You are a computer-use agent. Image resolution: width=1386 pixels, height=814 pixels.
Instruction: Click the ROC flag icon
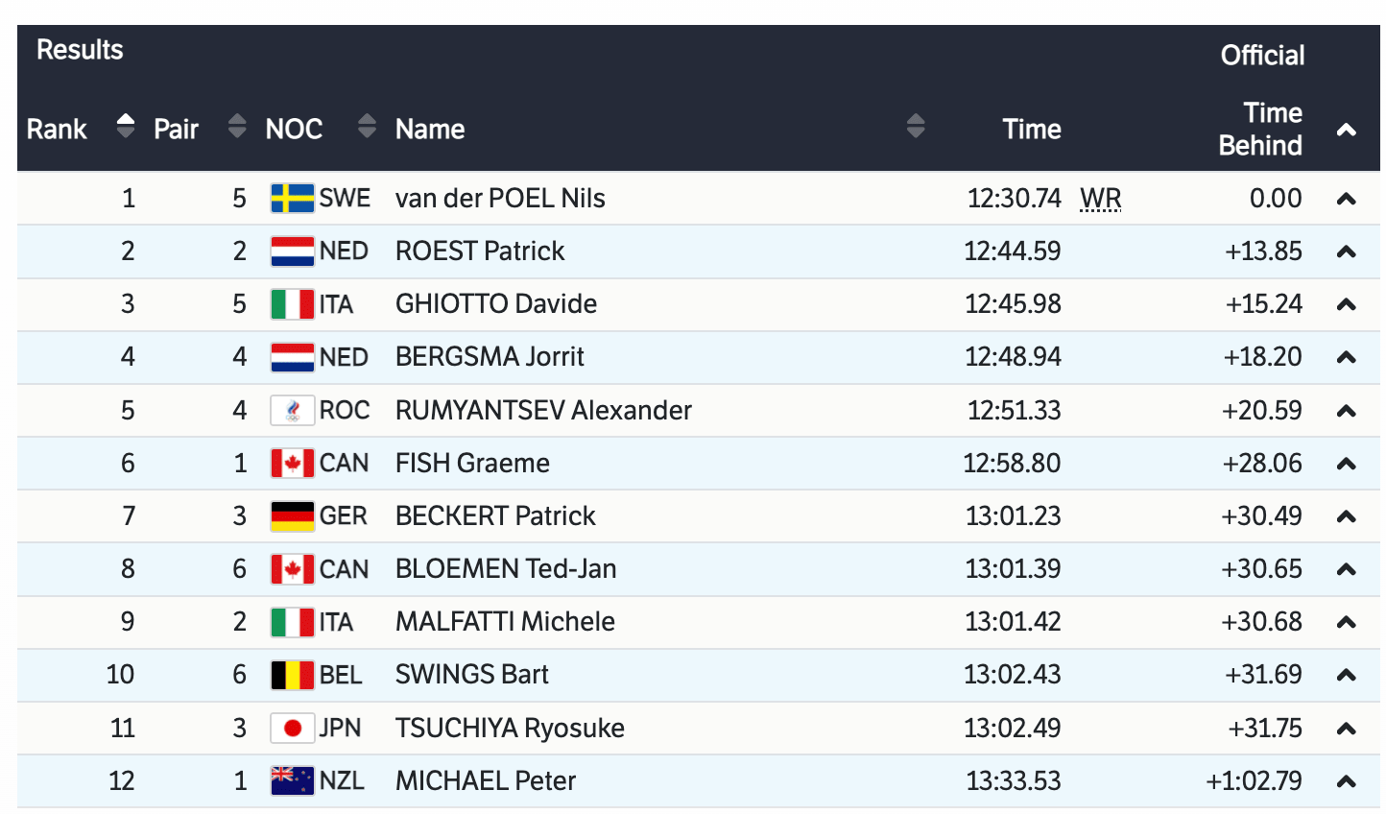tap(292, 411)
